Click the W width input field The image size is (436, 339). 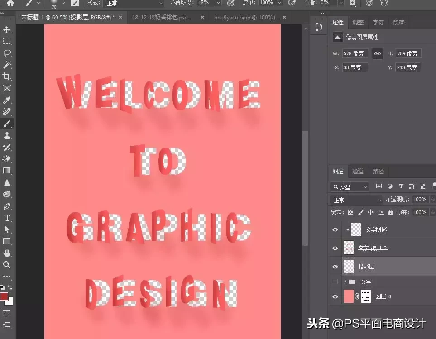[x=355, y=53]
